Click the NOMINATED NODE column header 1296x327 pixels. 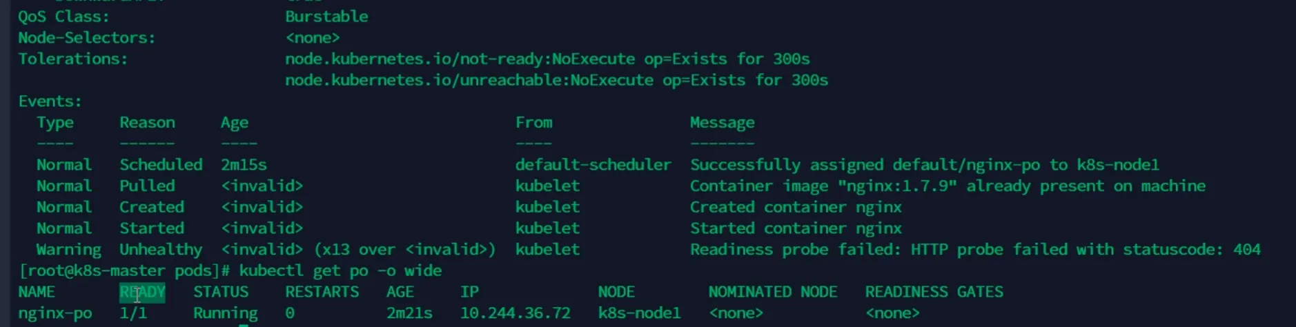point(772,292)
